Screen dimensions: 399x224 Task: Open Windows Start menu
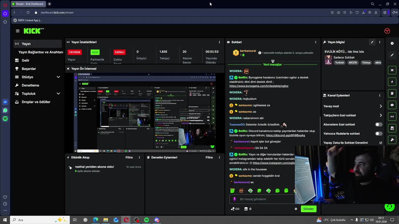5,220
